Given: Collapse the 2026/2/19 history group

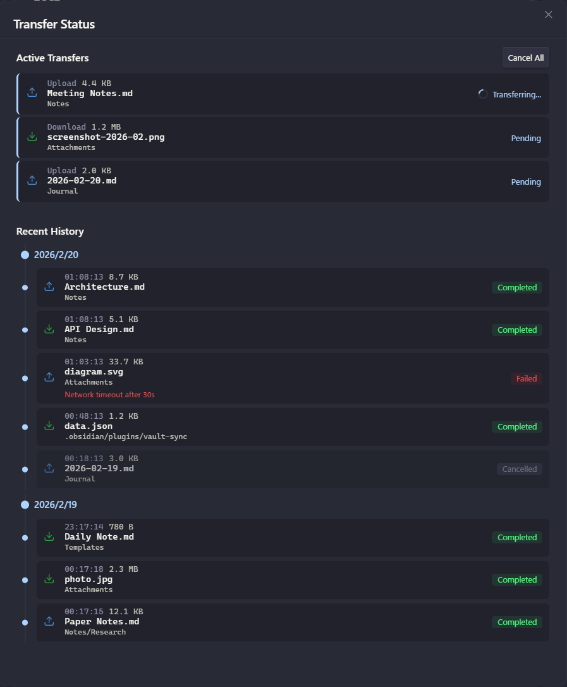Looking at the screenshot, I should click(x=56, y=504).
